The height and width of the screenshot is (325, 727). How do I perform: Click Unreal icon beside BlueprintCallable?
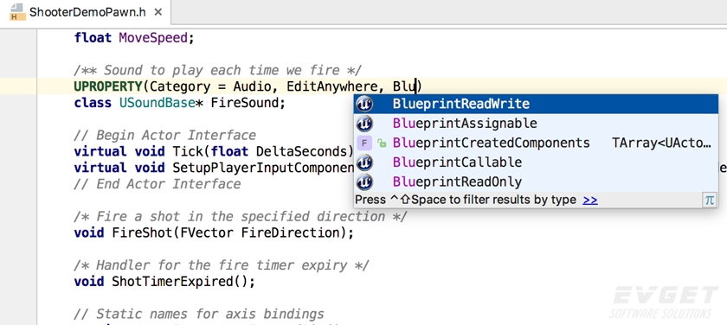coord(364,162)
